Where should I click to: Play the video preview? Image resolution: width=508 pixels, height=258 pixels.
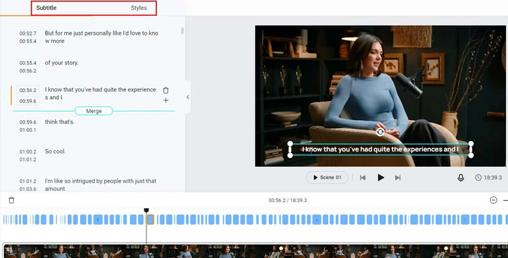pos(381,177)
